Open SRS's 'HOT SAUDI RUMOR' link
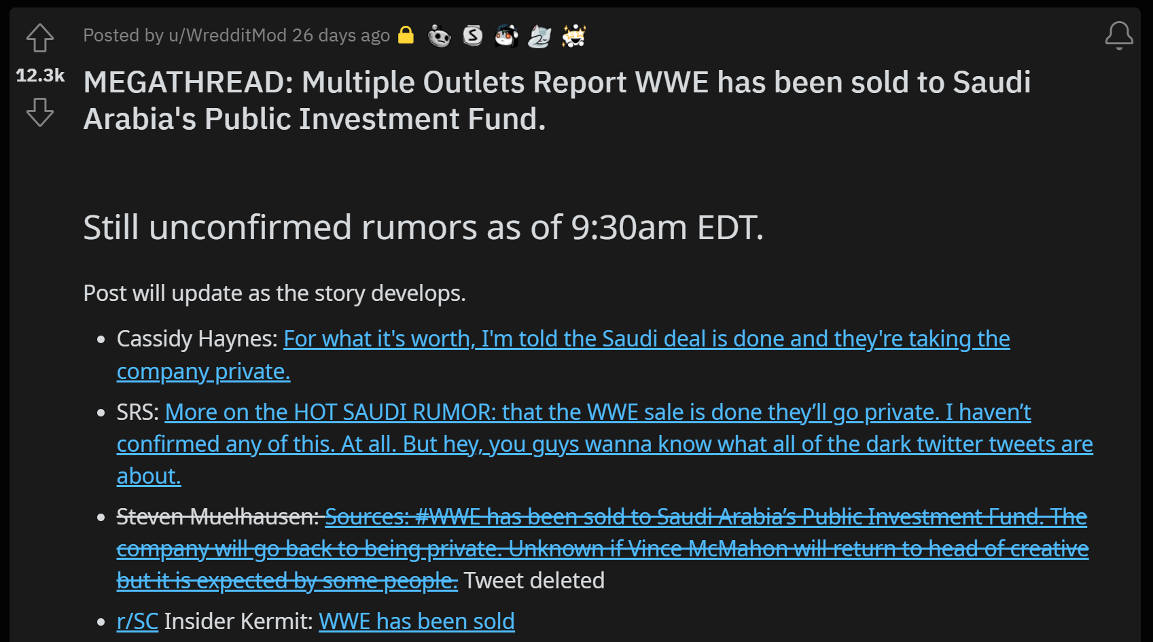1153x642 pixels. tap(597, 412)
